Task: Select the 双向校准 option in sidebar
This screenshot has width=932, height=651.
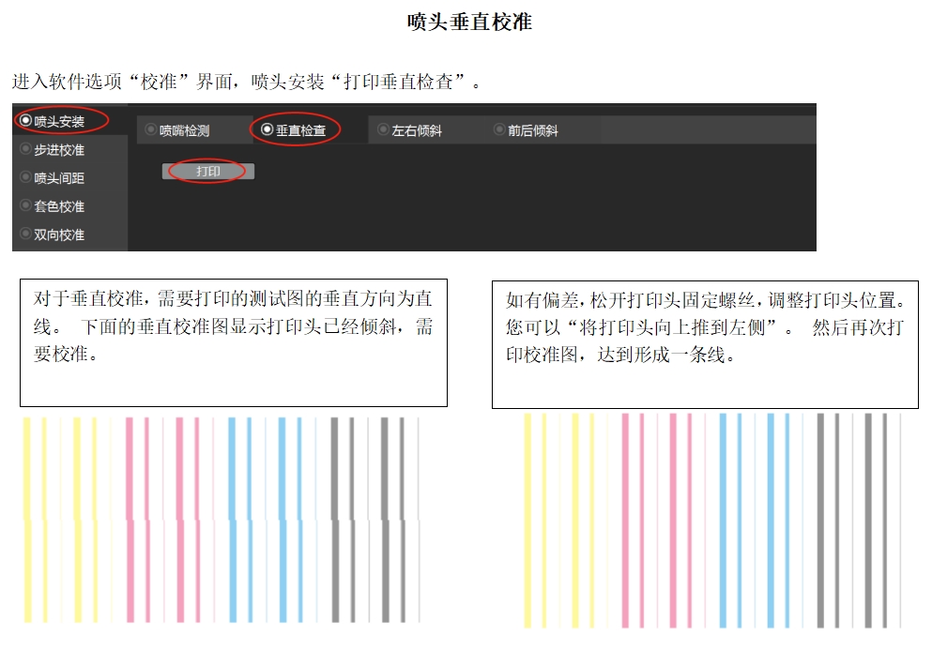Action: coord(53,235)
